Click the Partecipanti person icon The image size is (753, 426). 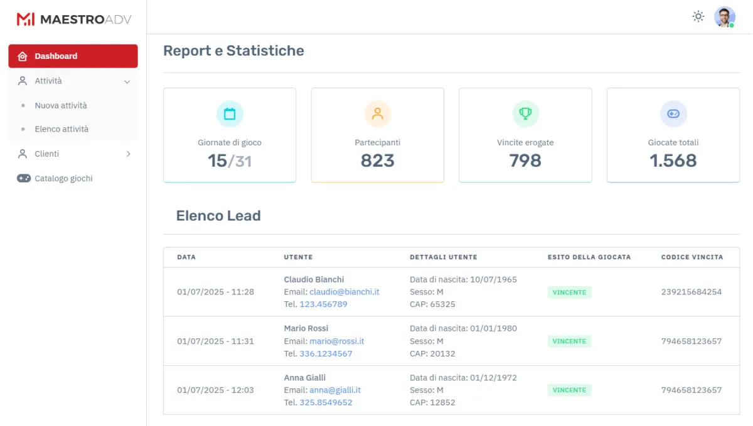point(377,113)
